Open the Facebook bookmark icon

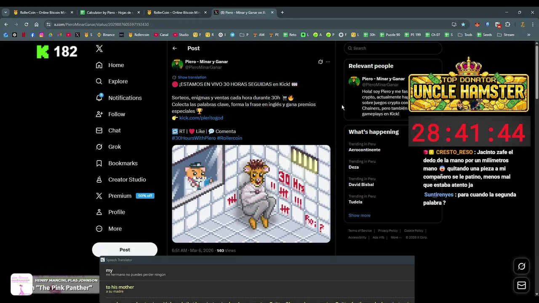(x=32, y=35)
